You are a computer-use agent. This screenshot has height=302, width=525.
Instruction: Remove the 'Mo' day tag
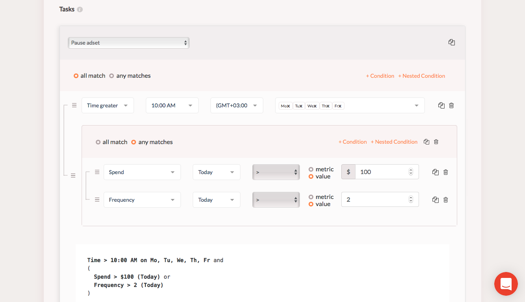pyautogui.click(x=289, y=106)
